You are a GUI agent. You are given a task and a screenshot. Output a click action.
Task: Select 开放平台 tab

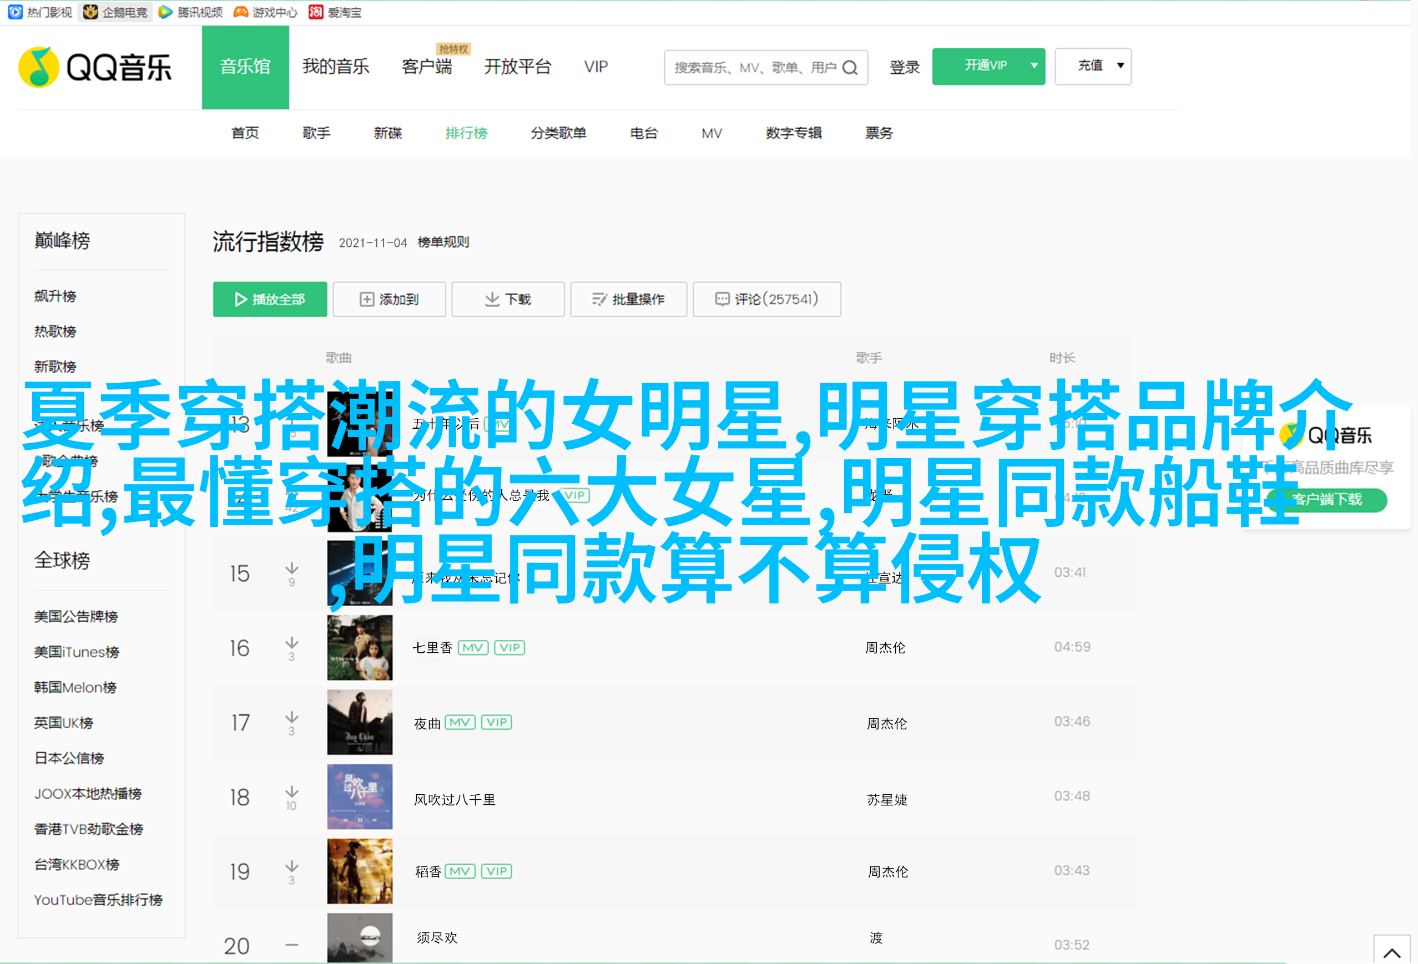[517, 67]
